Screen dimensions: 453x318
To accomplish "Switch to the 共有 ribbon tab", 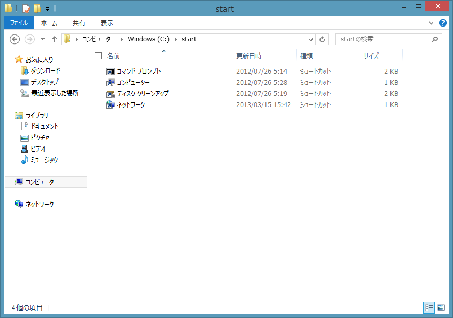I will [x=78, y=23].
